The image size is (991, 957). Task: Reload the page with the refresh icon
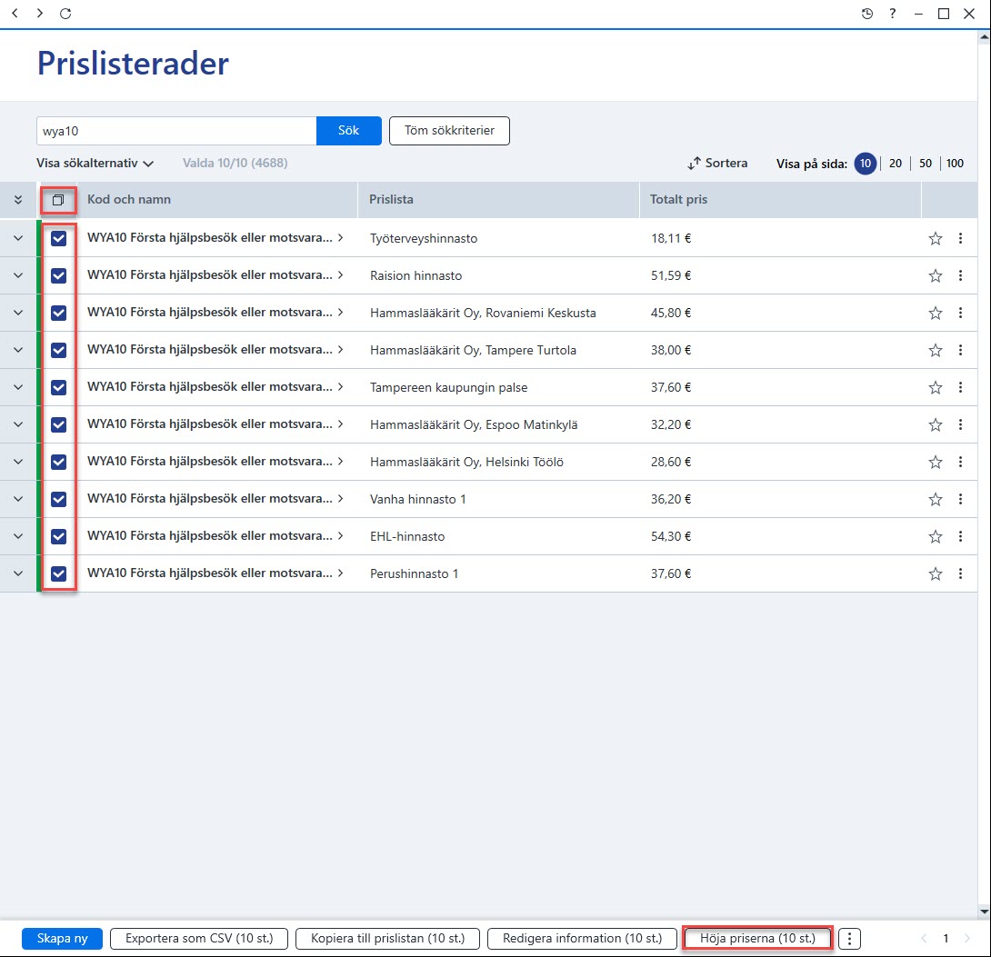click(x=65, y=14)
